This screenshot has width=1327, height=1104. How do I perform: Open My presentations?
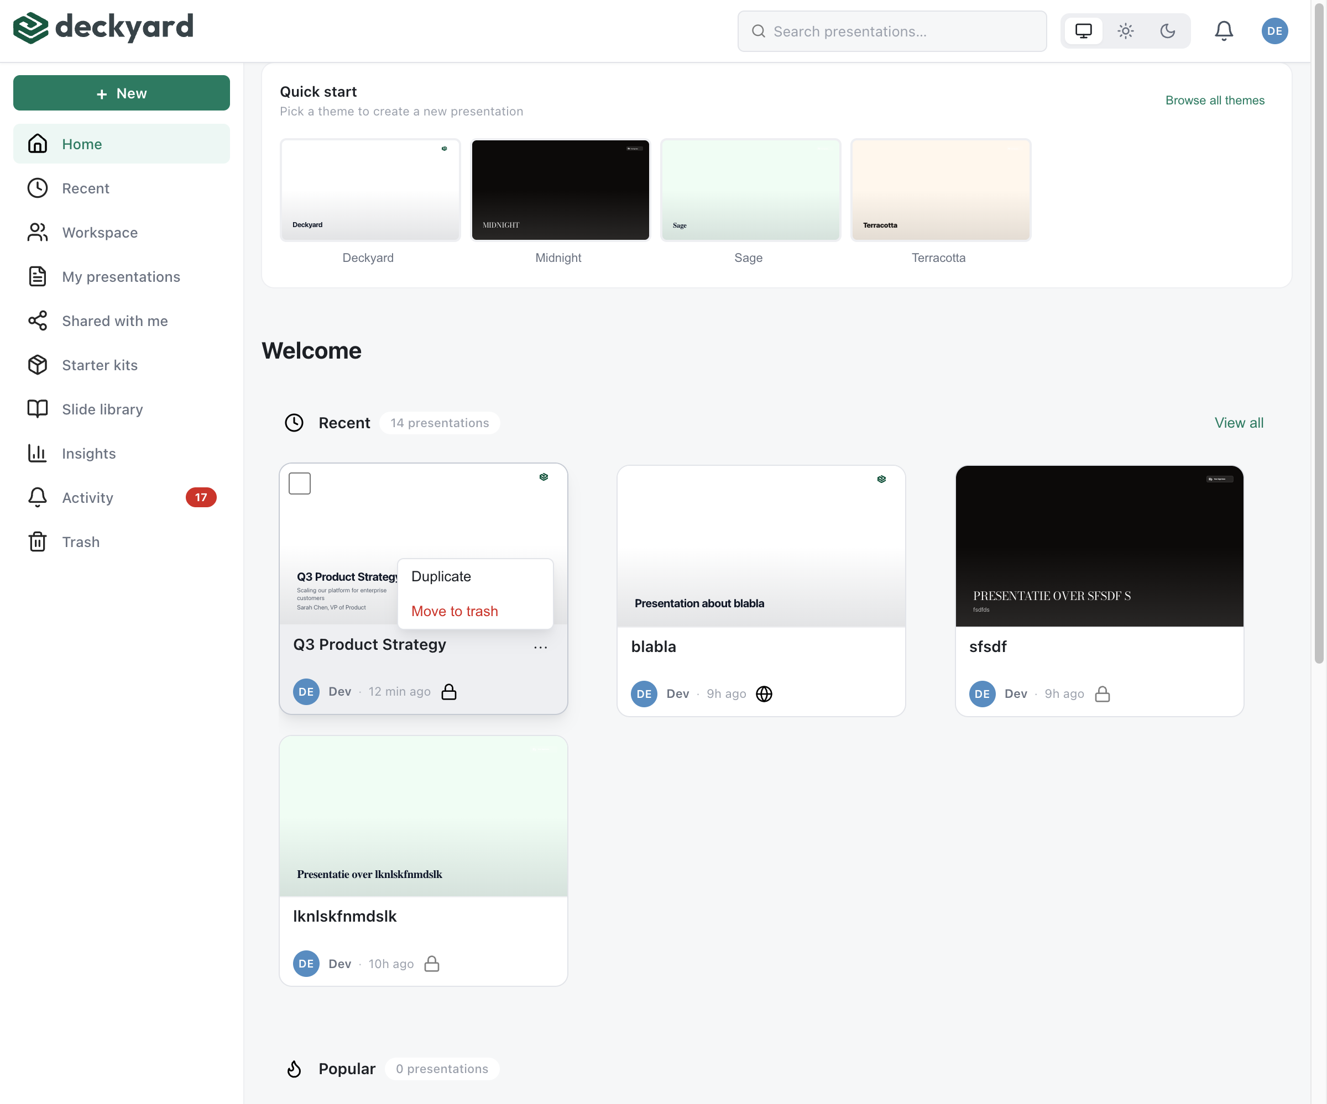click(121, 277)
